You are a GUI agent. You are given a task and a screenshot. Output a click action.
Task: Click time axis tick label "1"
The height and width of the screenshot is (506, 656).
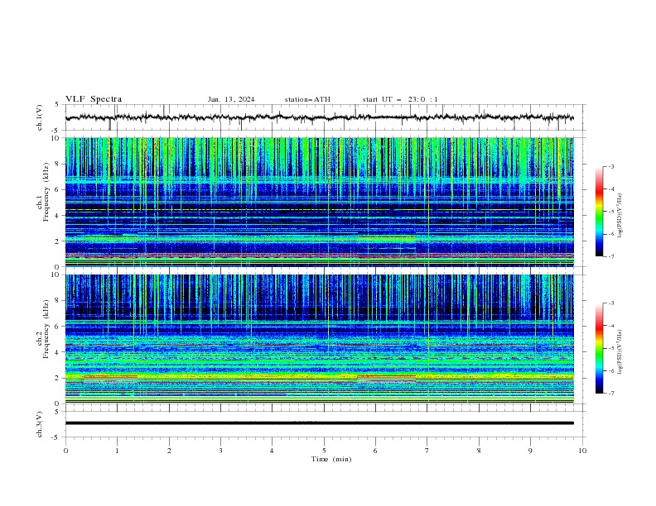point(117,451)
